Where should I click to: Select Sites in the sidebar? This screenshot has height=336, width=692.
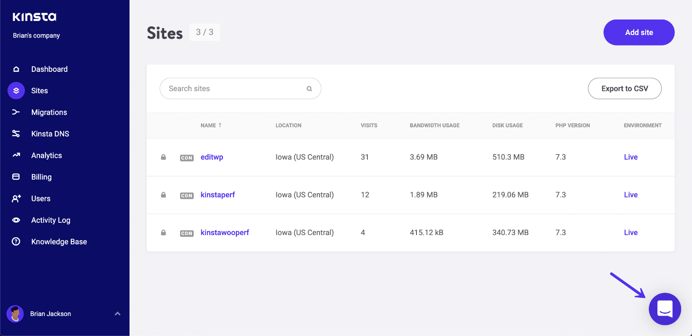[40, 90]
